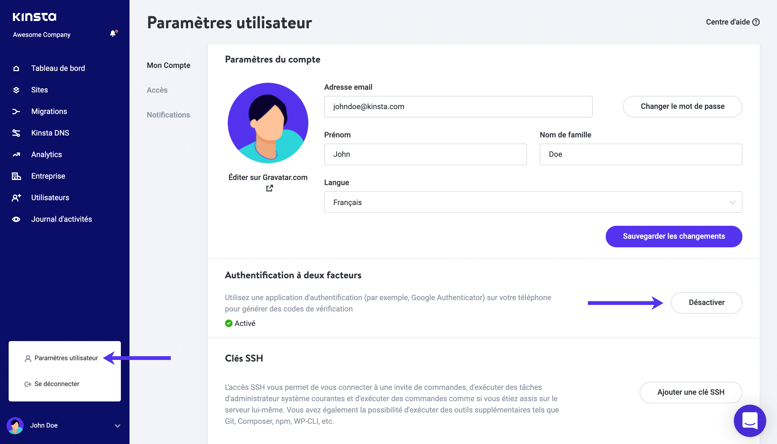Click the email address input field
Viewport: 777px width, 444px height.
tap(458, 107)
